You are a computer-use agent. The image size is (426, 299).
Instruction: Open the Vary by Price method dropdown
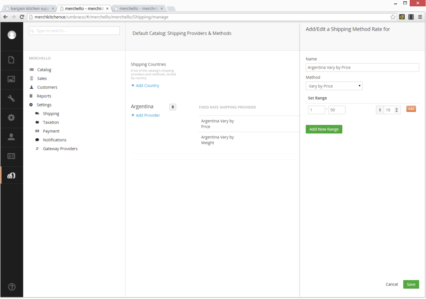click(334, 86)
